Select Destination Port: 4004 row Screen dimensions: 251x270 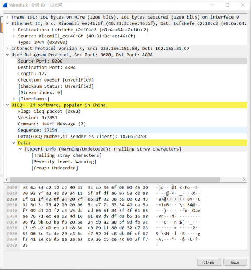(x=132, y=68)
